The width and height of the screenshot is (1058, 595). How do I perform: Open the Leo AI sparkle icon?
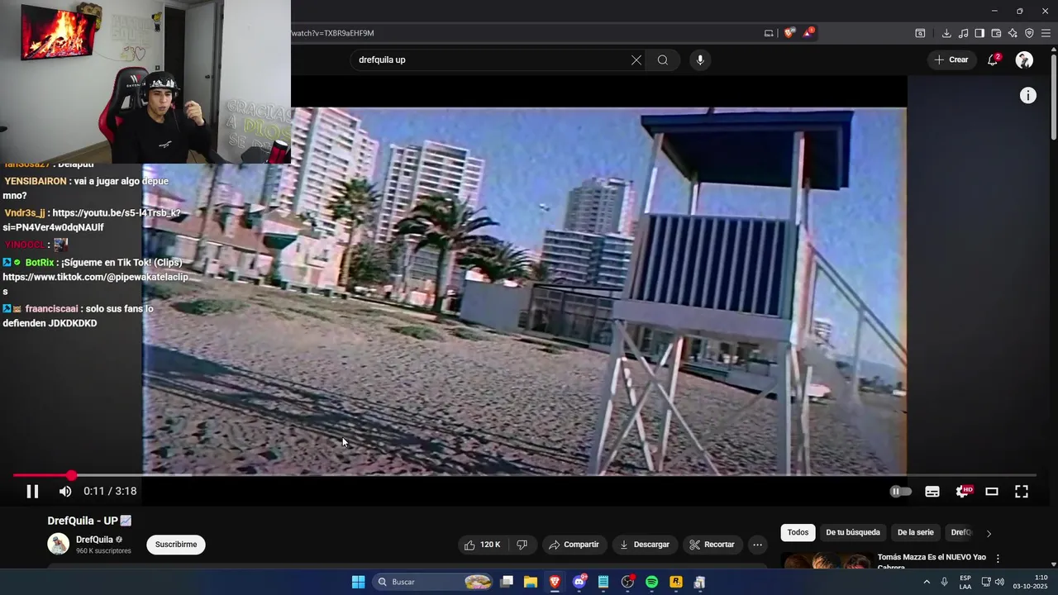point(1013,33)
